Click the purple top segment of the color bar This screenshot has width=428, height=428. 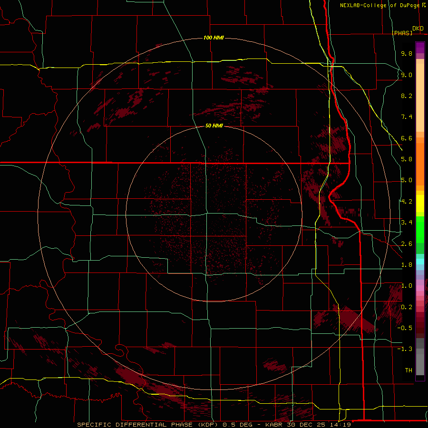(420, 48)
